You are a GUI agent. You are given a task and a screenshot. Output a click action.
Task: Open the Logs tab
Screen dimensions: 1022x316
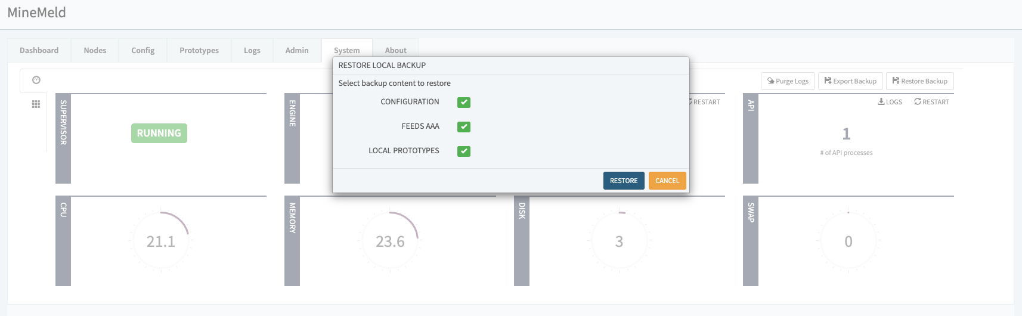[x=252, y=51]
